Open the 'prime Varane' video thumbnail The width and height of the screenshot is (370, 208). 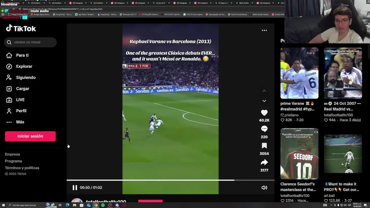(x=299, y=73)
